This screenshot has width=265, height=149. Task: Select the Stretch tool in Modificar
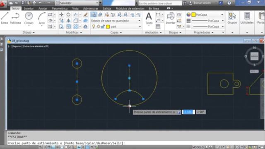point(61,26)
